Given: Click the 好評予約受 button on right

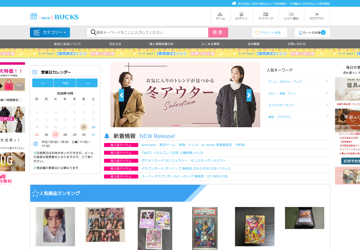Looking at the screenshot, I should point(351,161).
